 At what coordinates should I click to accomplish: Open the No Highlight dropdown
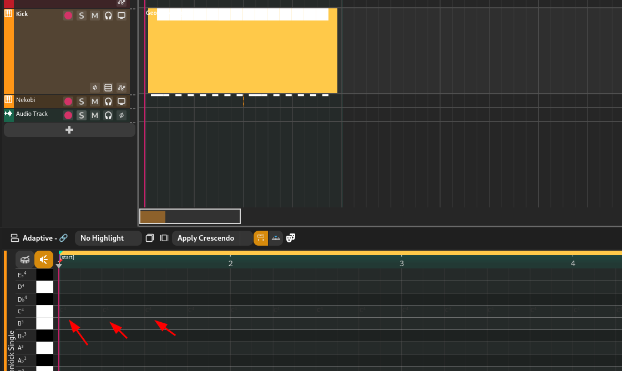coord(108,238)
